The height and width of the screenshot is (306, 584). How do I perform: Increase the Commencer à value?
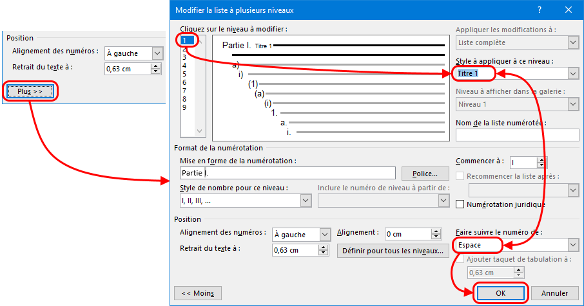click(x=541, y=160)
